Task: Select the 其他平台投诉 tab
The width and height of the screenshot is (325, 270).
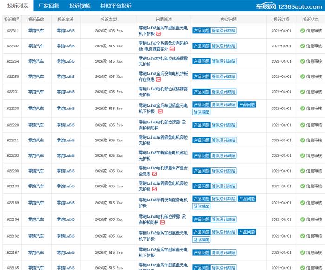Action: [116, 6]
